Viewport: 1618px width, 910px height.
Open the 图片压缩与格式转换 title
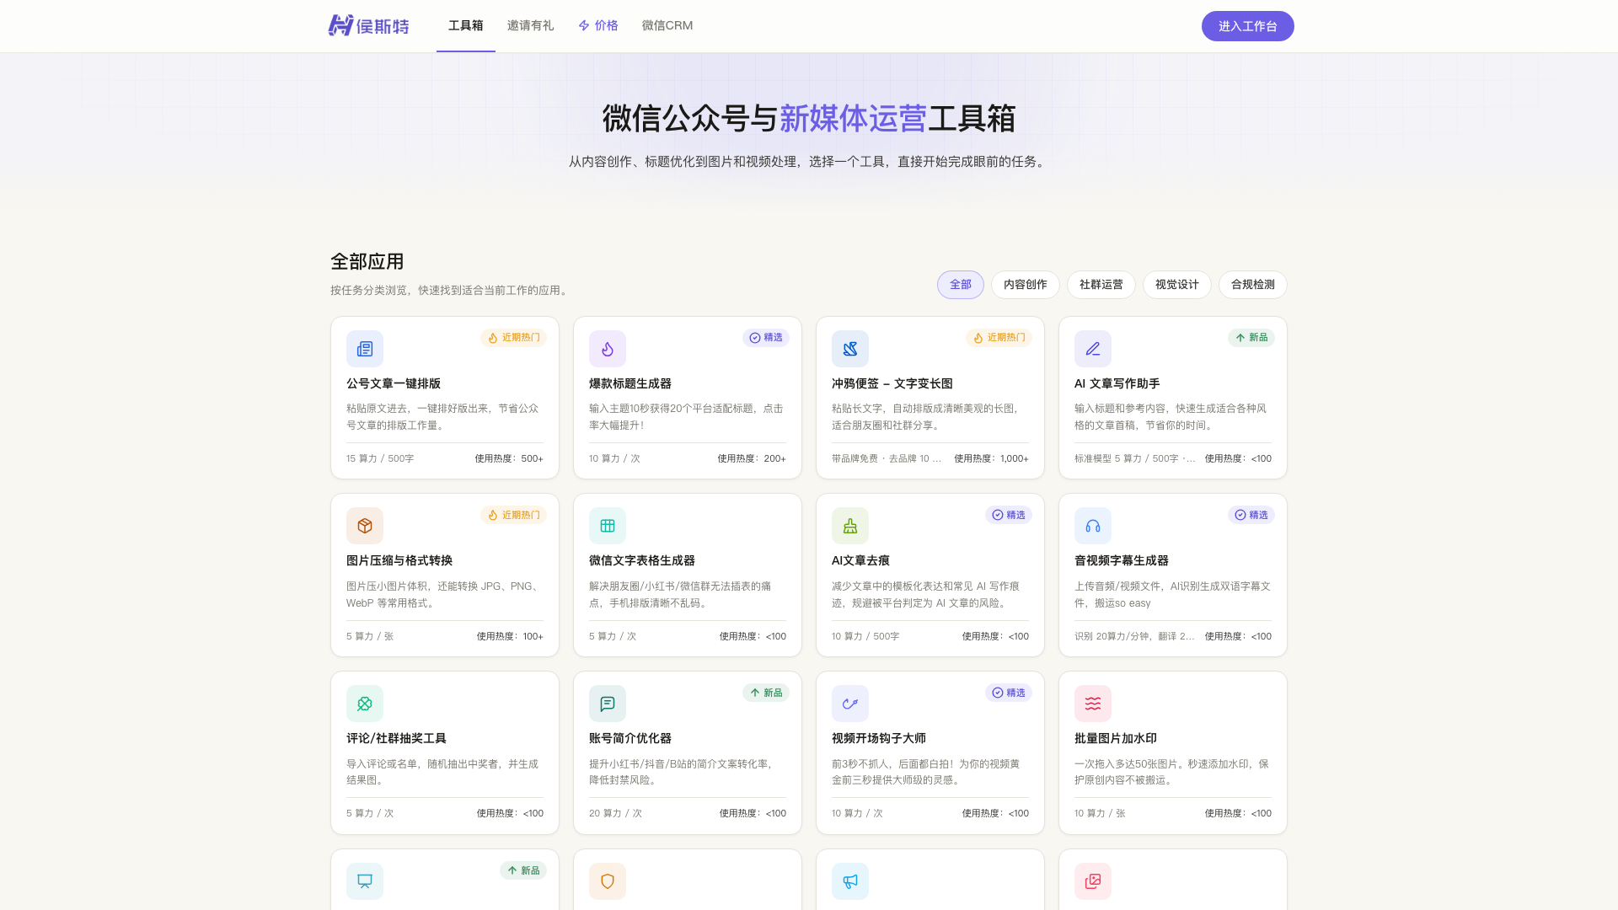click(x=399, y=560)
